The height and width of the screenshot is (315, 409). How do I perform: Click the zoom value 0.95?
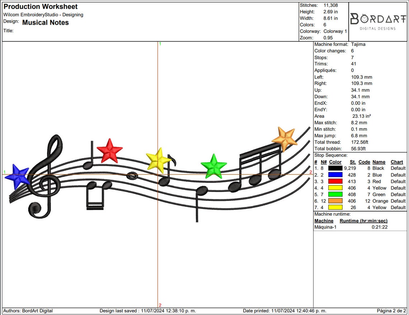pos(328,38)
